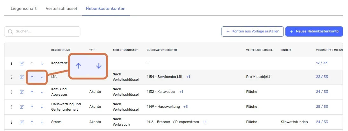Image resolution: width=348 pixels, height=131 pixels.
Task: Click the Buchhaltungskonto column header
Action: 162,50
